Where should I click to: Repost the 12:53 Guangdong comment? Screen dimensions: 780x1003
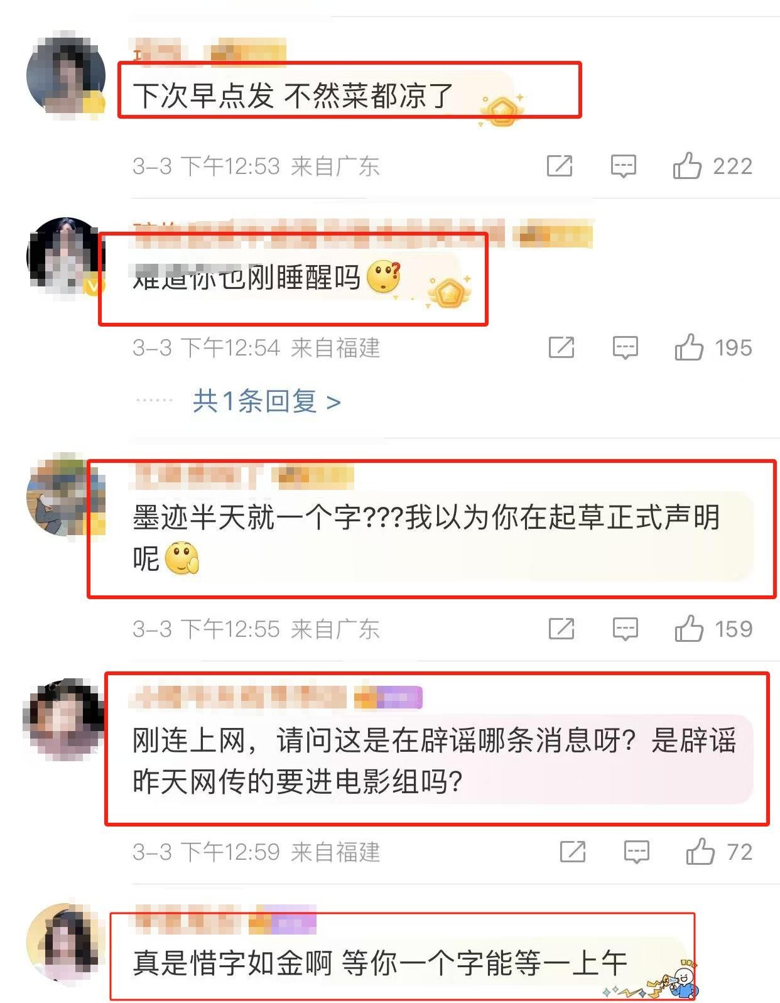(x=560, y=166)
